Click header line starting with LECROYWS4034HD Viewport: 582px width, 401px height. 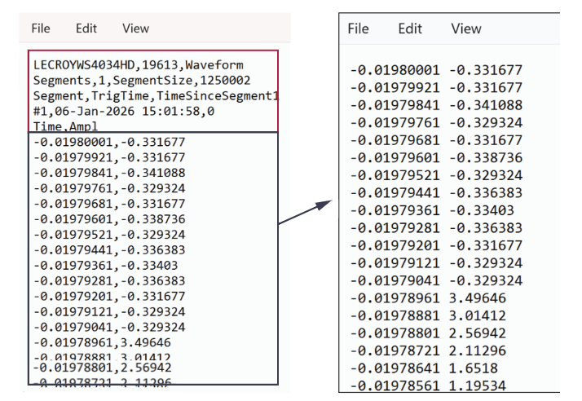pyautogui.click(x=139, y=65)
